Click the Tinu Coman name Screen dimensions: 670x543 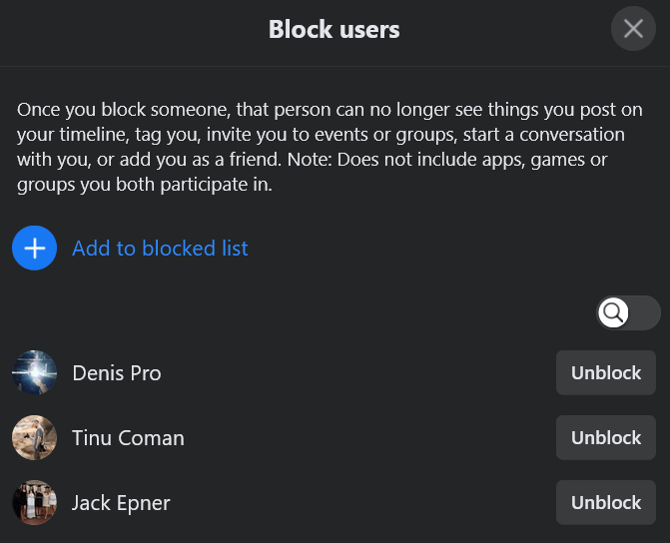[128, 438]
